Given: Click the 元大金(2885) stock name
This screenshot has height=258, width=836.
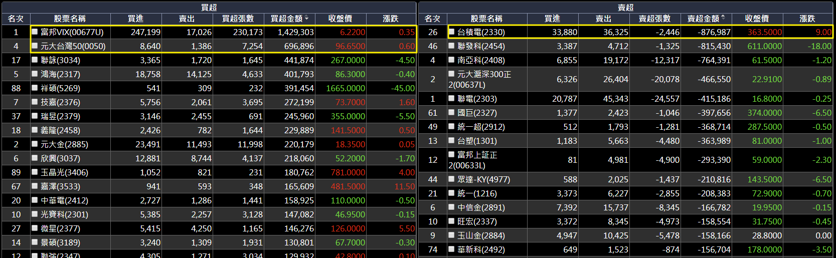Looking at the screenshot, I should 64,144.
